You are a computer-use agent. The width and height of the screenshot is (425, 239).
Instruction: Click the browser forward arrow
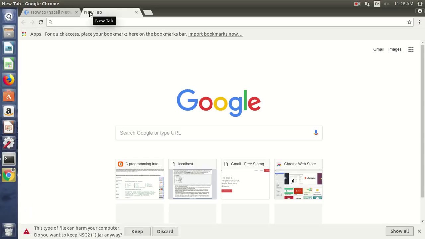pyautogui.click(x=32, y=22)
